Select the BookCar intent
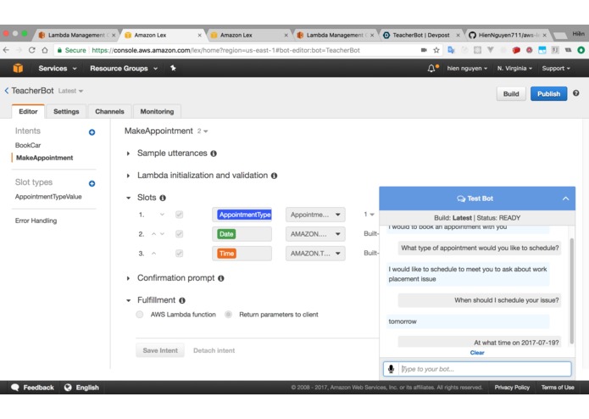The image size is (589, 419). [28, 145]
